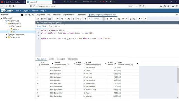179x101 pixels.
Task: Switch to Query History tab
Action: pos(54,26)
